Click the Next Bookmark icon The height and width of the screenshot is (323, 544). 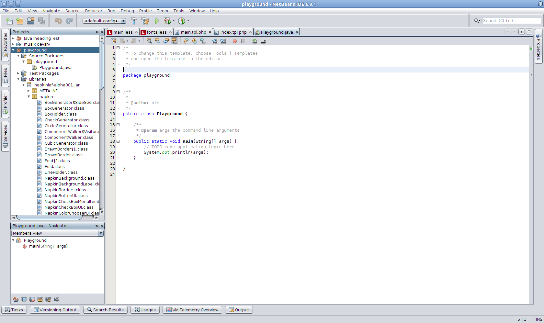[194, 41]
